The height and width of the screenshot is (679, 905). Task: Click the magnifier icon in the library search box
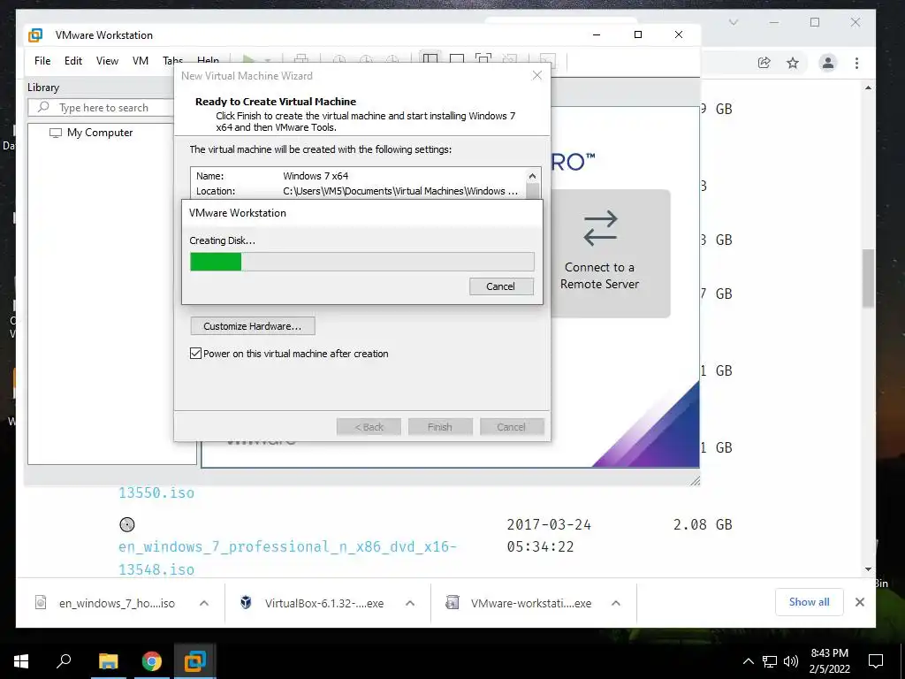click(x=43, y=107)
